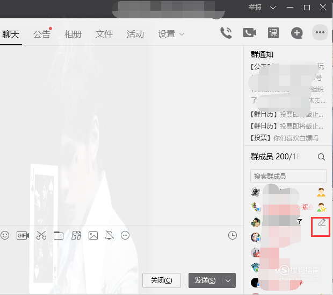Click the 群通知 heading

[262, 54]
